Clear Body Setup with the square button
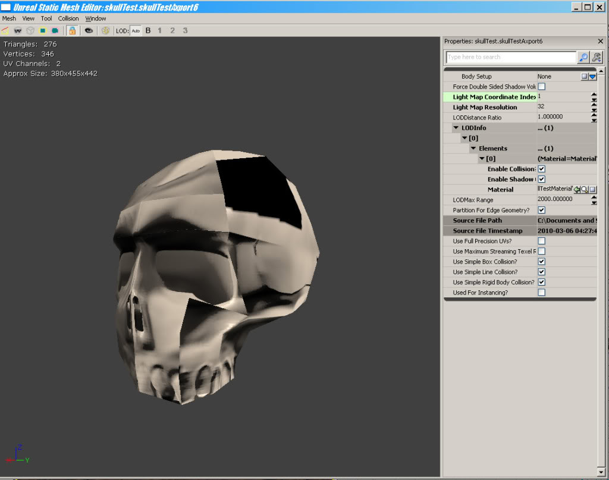This screenshot has height=480, width=609. click(585, 77)
